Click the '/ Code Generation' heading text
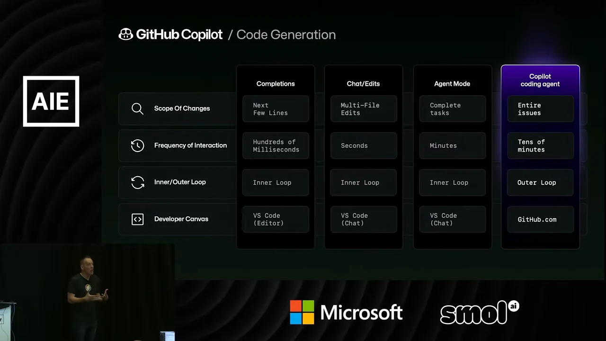Image resolution: width=606 pixels, height=341 pixels. 282,35
